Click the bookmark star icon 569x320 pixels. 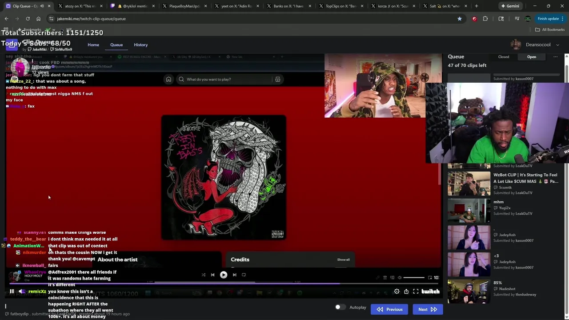pyautogui.click(x=459, y=19)
